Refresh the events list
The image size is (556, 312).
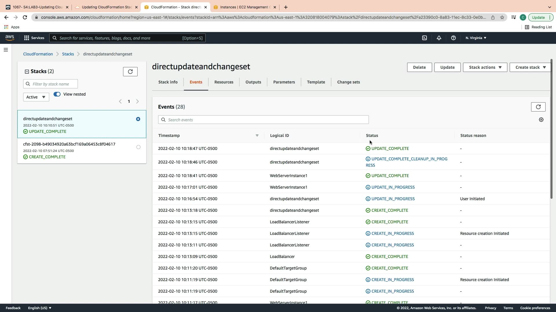point(538,107)
